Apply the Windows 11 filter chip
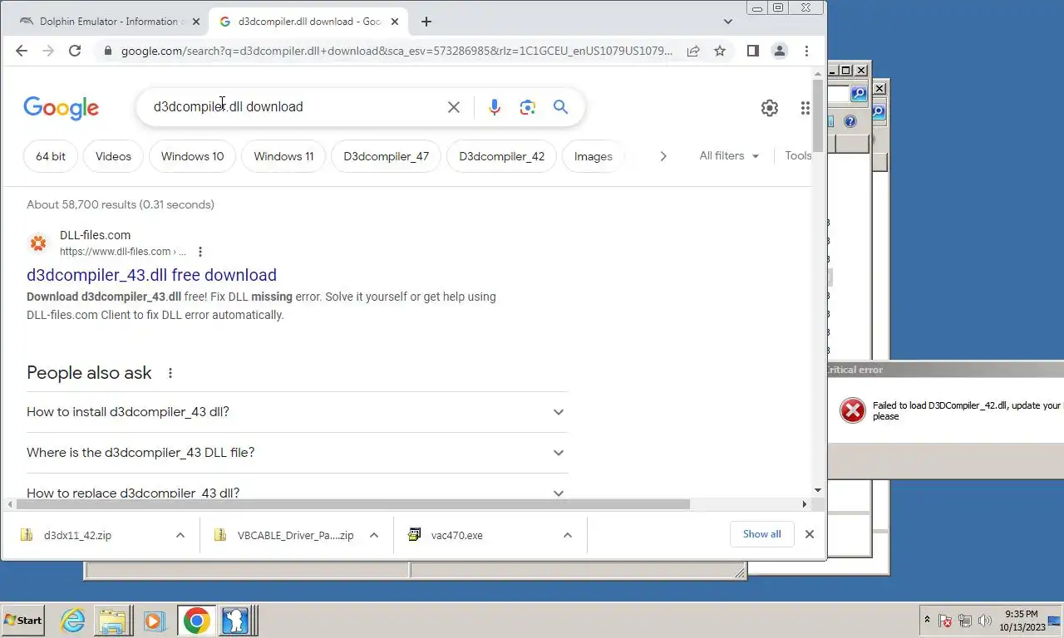Screen dimensions: 1064x638 (x=283, y=156)
